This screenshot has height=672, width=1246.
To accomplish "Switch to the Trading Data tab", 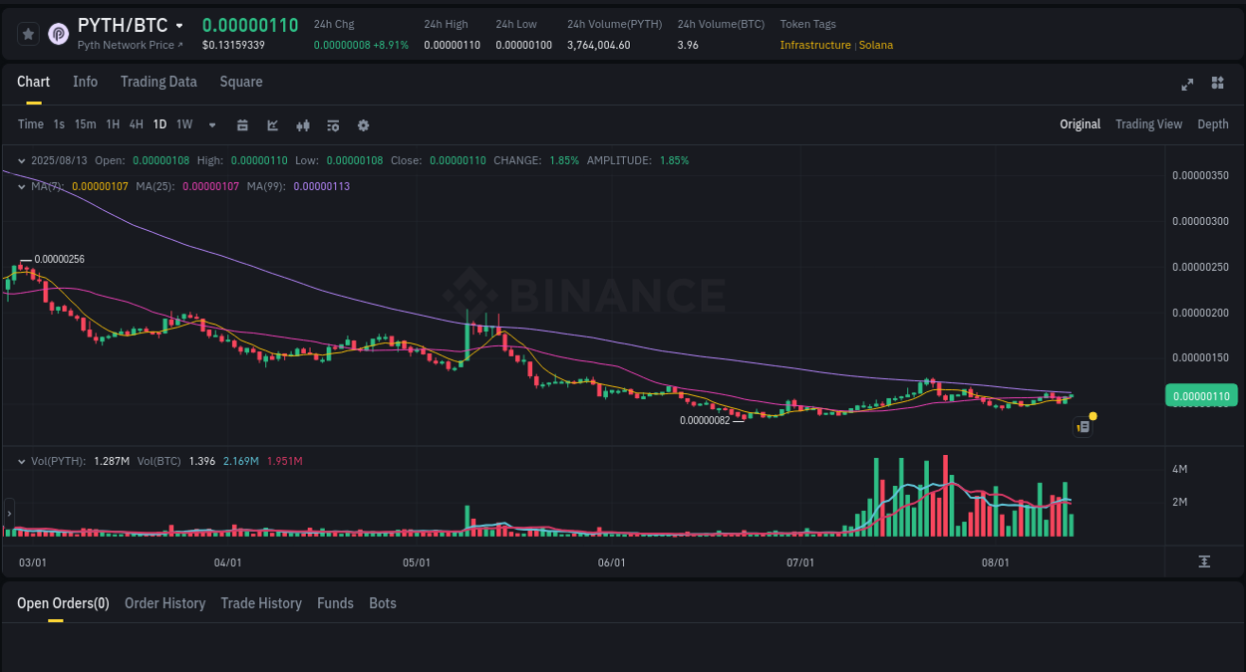I will (158, 82).
